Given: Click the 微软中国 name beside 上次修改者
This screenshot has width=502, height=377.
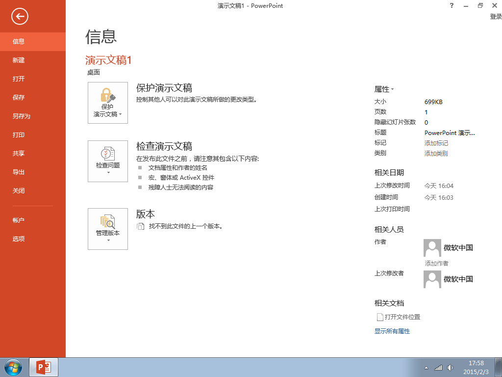Looking at the screenshot, I should coord(458,279).
